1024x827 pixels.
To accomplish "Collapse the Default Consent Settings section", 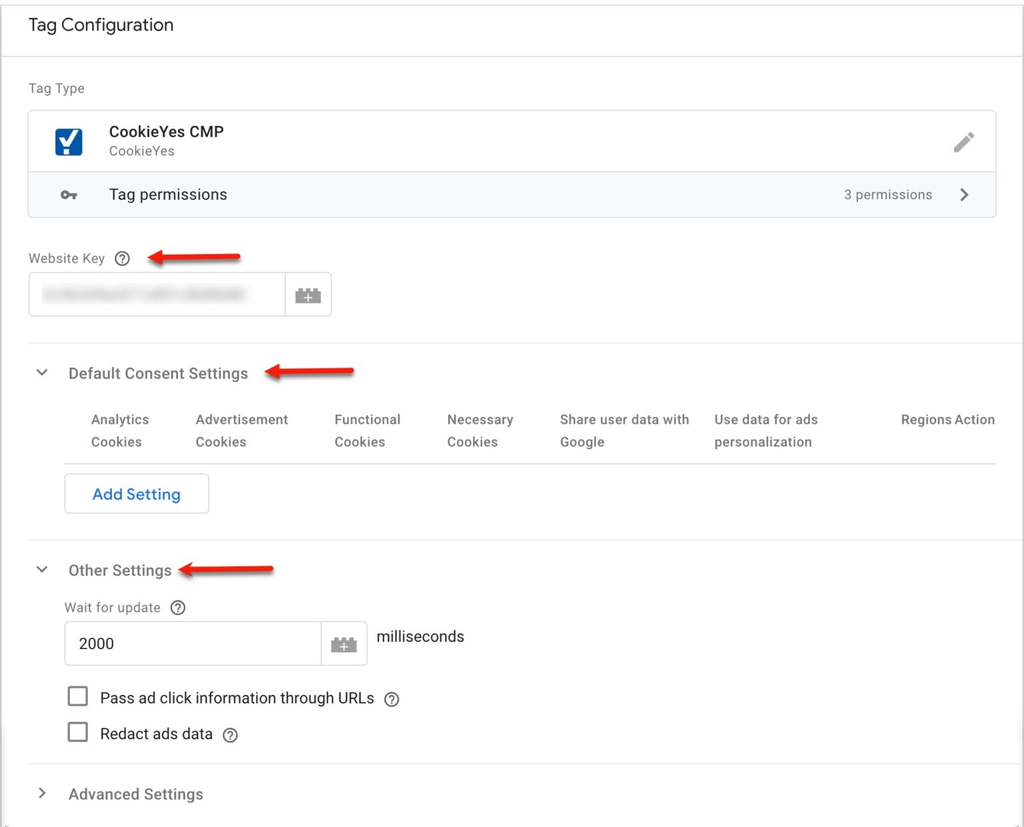I will [x=42, y=372].
